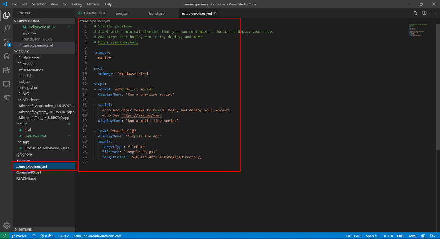Open notifications bell in status bar
Viewport: 440px width, 239px height.
pyautogui.click(x=433, y=236)
